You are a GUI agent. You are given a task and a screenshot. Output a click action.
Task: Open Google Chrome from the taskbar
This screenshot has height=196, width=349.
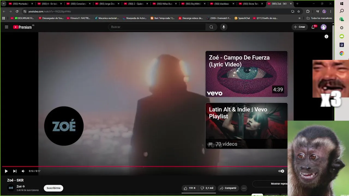(x=342, y=53)
